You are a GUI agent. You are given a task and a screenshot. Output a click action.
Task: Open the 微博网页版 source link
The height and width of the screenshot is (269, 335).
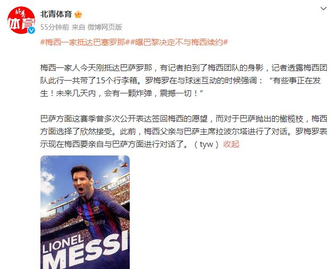point(105,27)
